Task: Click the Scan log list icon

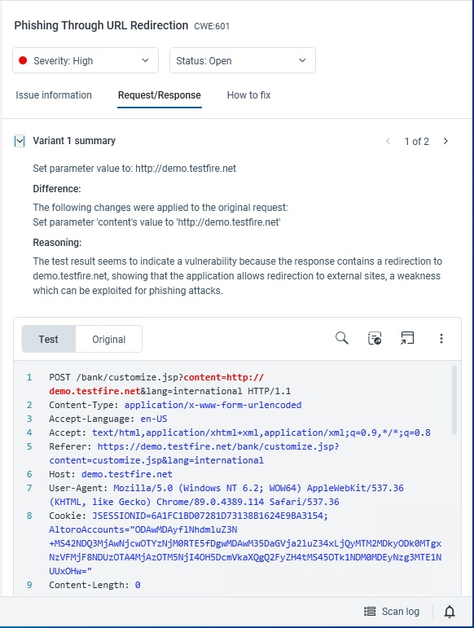Action: point(370,612)
